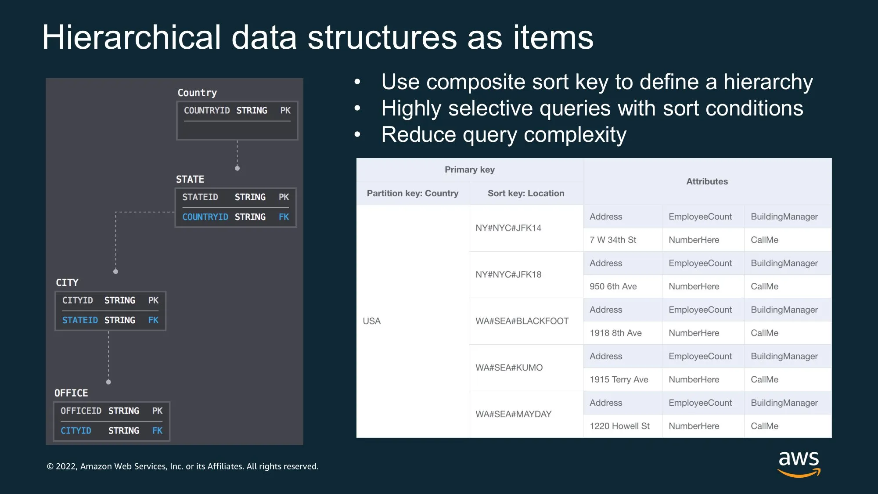Screen dimensions: 878x494
Task: Click the slide title text
Action: pyautogui.click(x=317, y=37)
